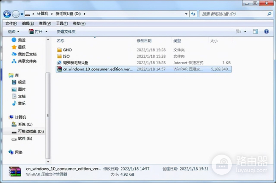Click the navigation pane scroll up arrow
Screen dimensions: 276x183
[48, 39]
